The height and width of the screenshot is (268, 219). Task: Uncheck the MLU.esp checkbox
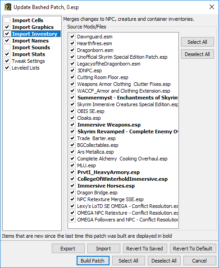coord(72,165)
